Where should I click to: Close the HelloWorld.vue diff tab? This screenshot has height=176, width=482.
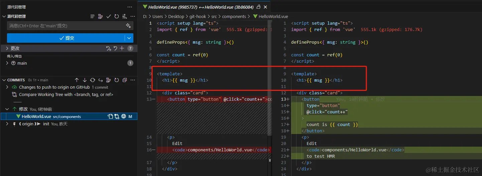click(x=265, y=7)
